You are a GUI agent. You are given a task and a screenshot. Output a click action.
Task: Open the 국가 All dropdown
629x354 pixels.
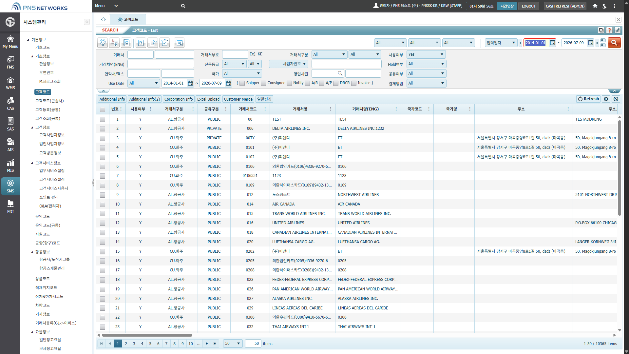[242, 73]
